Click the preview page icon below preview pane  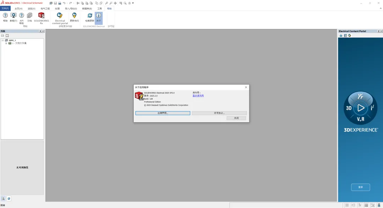[x=3, y=198]
